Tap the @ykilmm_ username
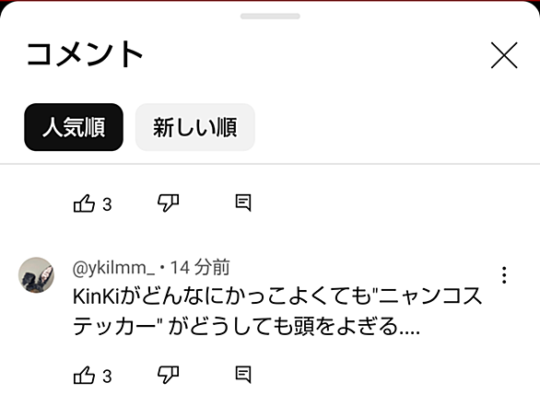This screenshot has width=540, height=406. click(x=114, y=268)
